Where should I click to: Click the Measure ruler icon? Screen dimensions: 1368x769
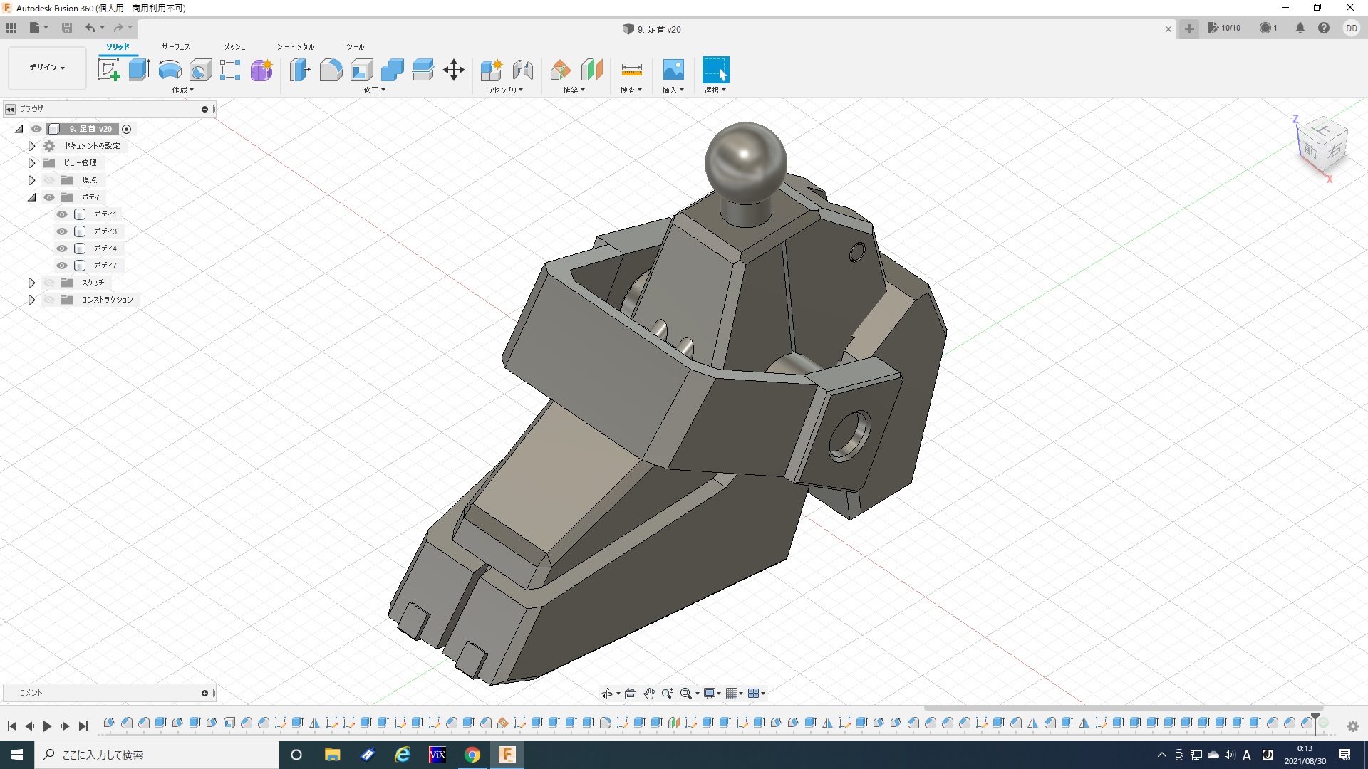tap(631, 70)
